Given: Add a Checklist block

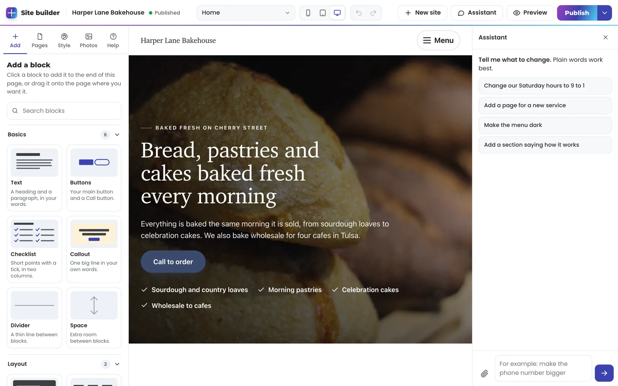Looking at the screenshot, I should pyautogui.click(x=34, y=249).
